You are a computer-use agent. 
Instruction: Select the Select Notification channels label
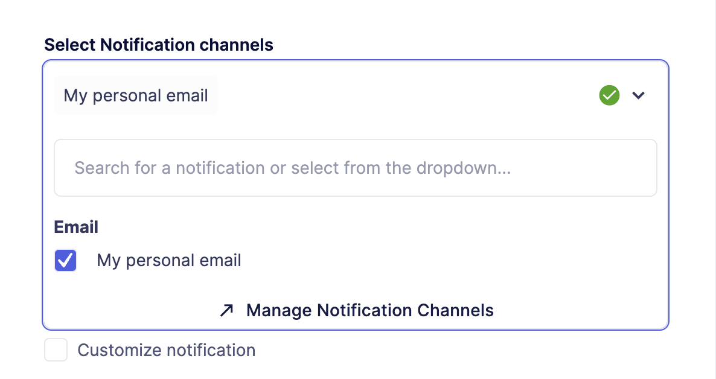click(x=159, y=45)
